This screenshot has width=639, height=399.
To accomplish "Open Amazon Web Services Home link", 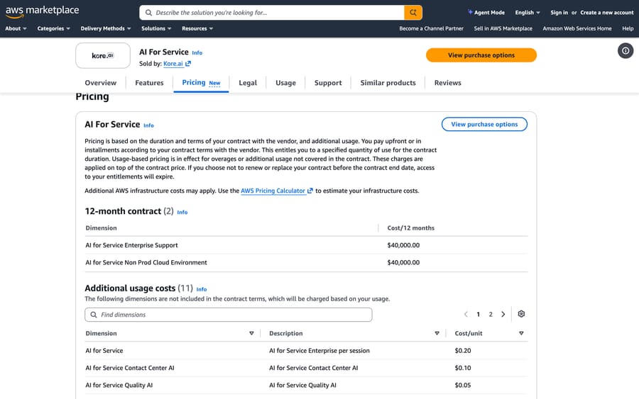I will (577, 28).
